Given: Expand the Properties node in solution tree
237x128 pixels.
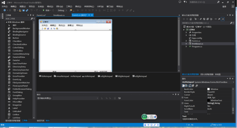Looking at the screenshot, I should coord(186,32).
